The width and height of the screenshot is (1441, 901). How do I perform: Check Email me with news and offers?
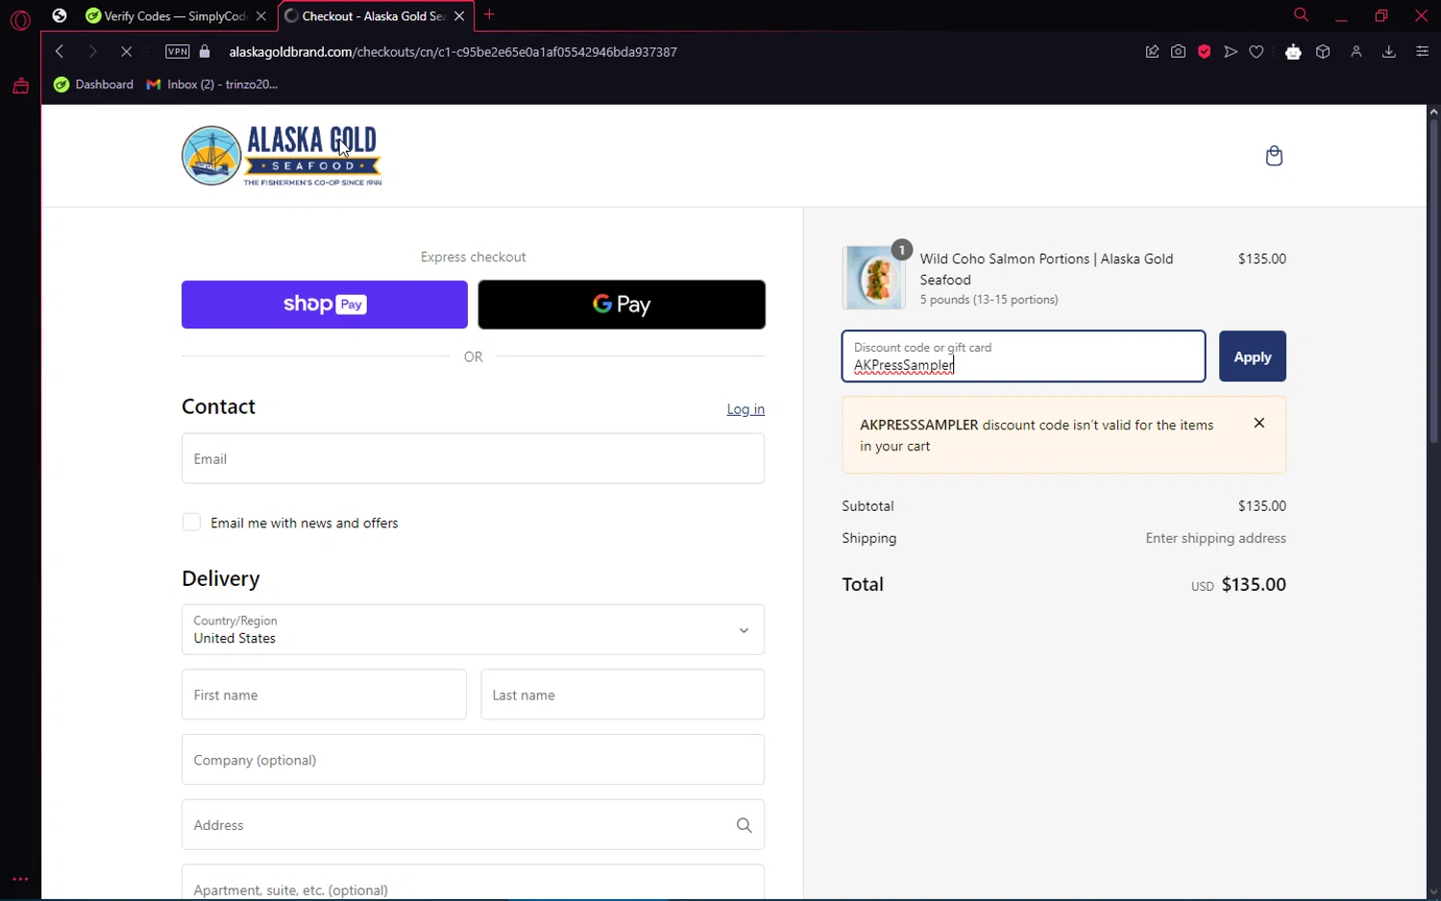[191, 523]
